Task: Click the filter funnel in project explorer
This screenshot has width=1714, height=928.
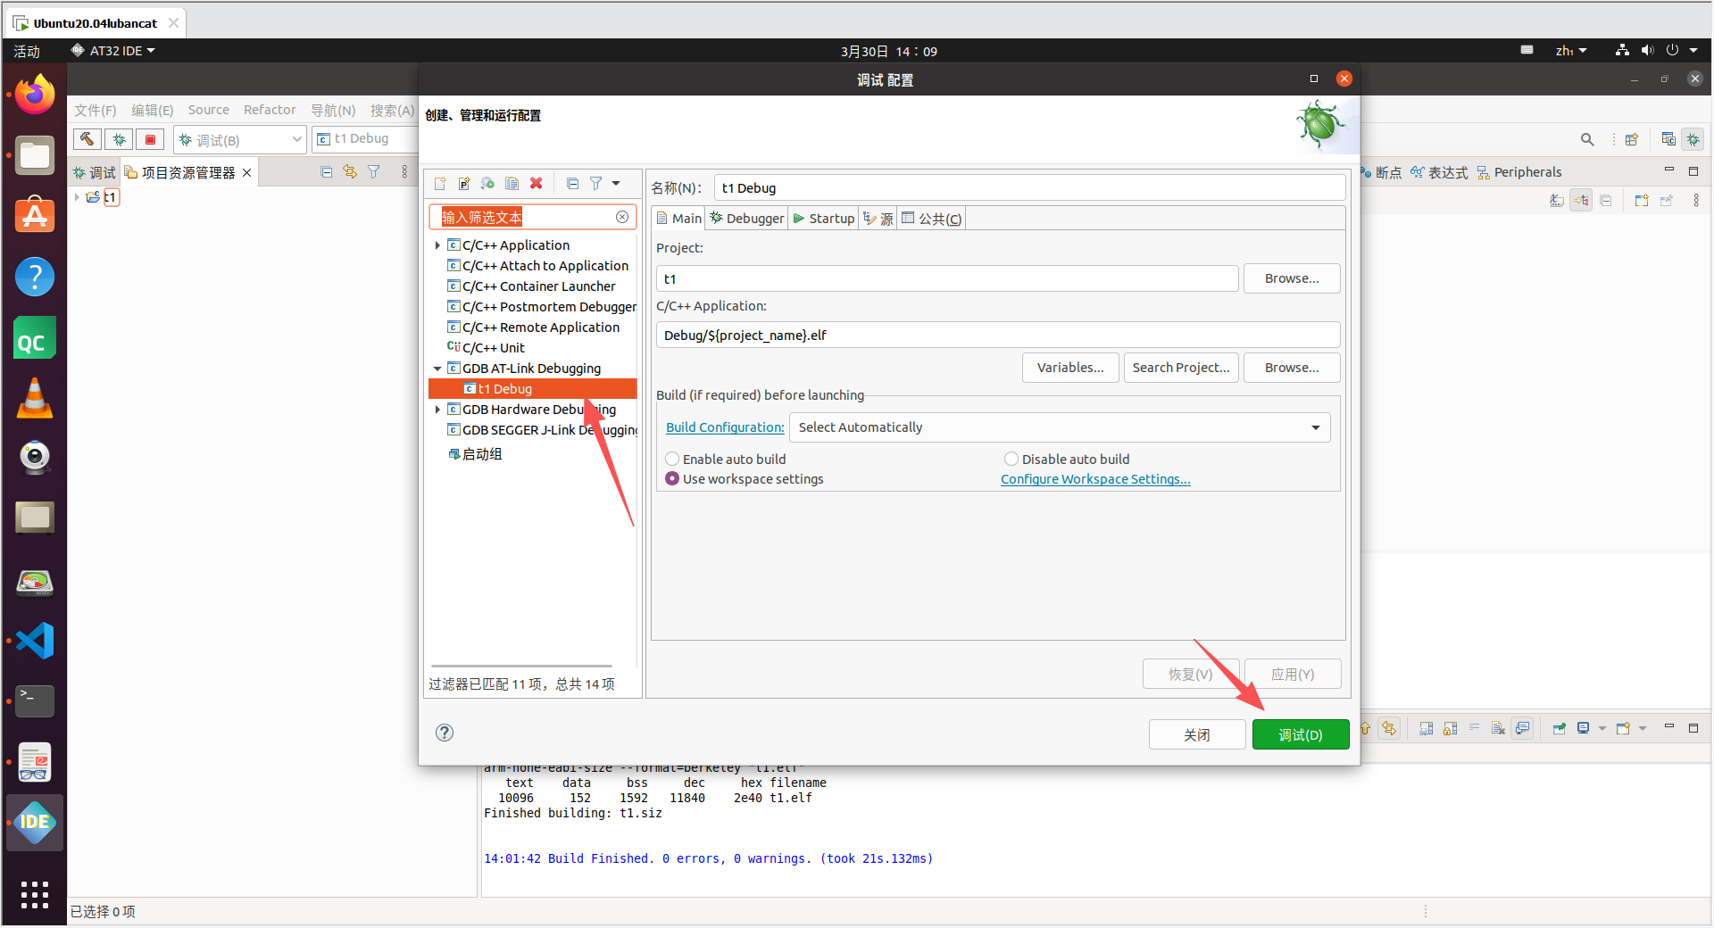Action: tap(374, 172)
